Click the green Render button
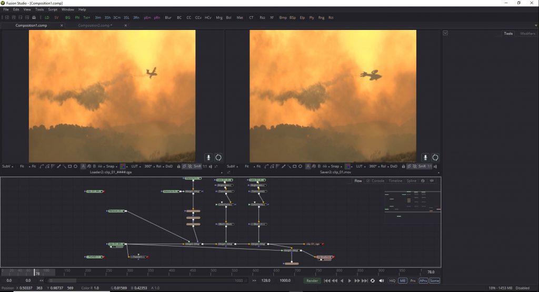The width and height of the screenshot is (539, 292). 312,280
